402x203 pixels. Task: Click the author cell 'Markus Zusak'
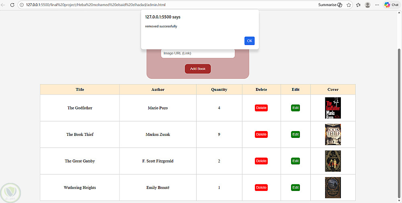pos(158,134)
